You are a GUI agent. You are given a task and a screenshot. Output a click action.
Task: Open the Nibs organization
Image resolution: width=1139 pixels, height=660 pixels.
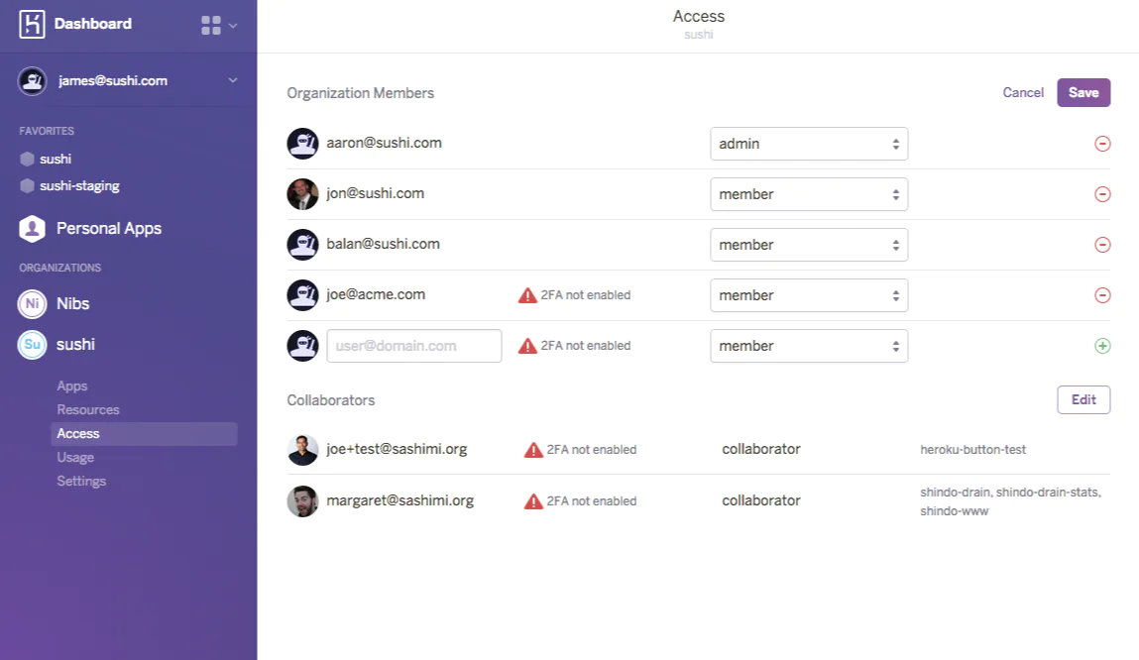tap(72, 303)
